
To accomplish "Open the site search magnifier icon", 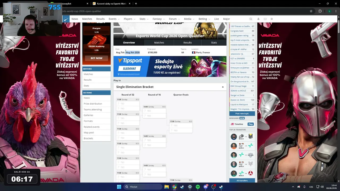I will point(251,19).
